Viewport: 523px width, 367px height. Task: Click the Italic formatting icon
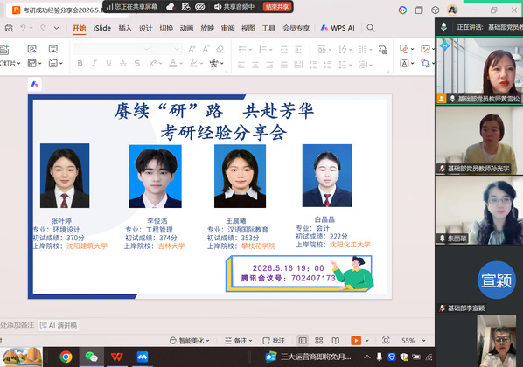94,63
